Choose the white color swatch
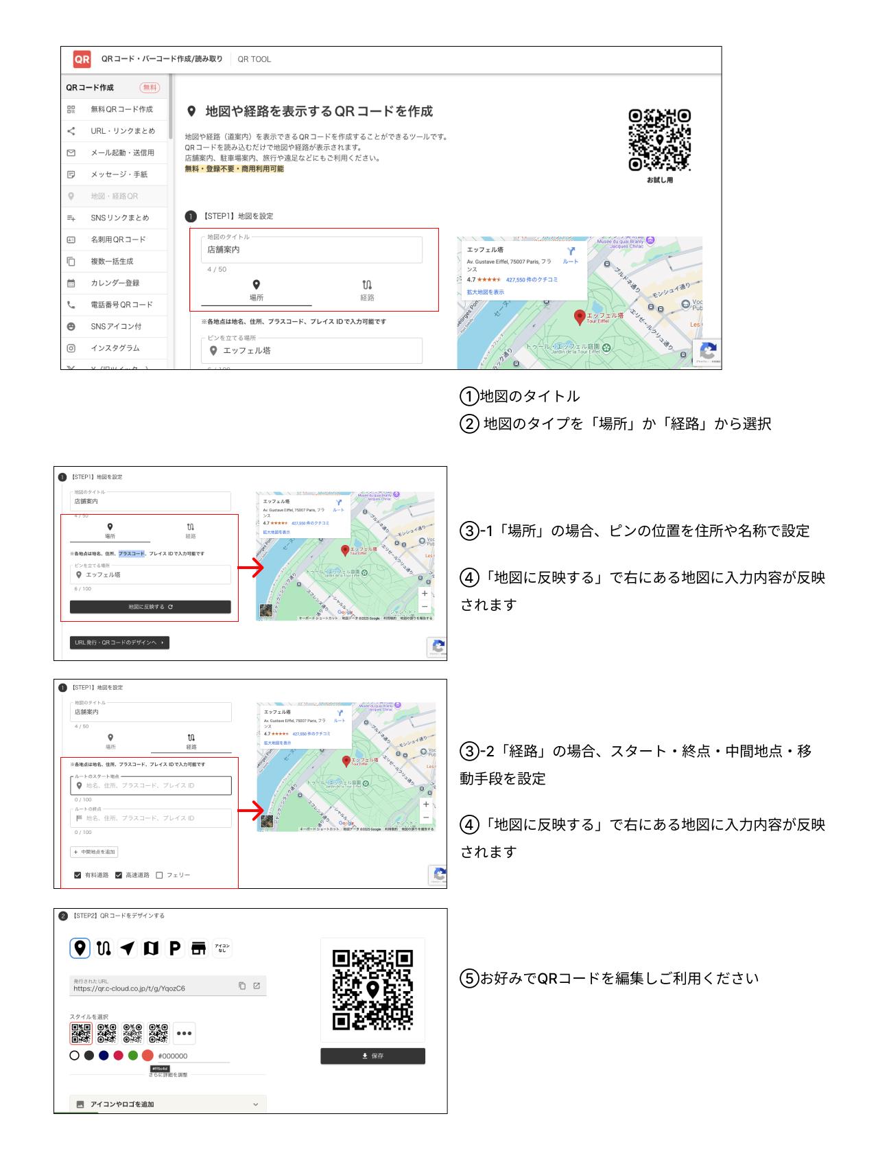 (74, 1056)
